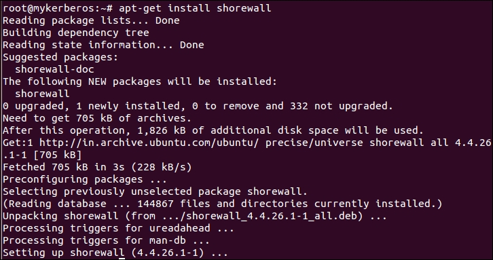Click the 'Selecting previously unselected package' line
Screen dimensions: 493x260
[155, 192]
